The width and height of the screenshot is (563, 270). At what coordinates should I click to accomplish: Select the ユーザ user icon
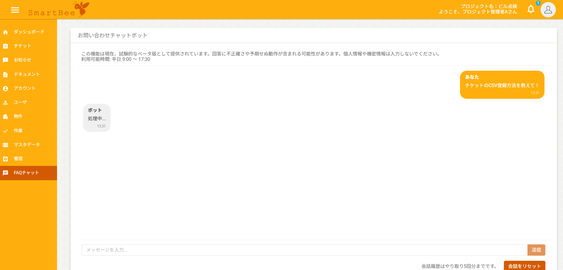pos(5,102)
